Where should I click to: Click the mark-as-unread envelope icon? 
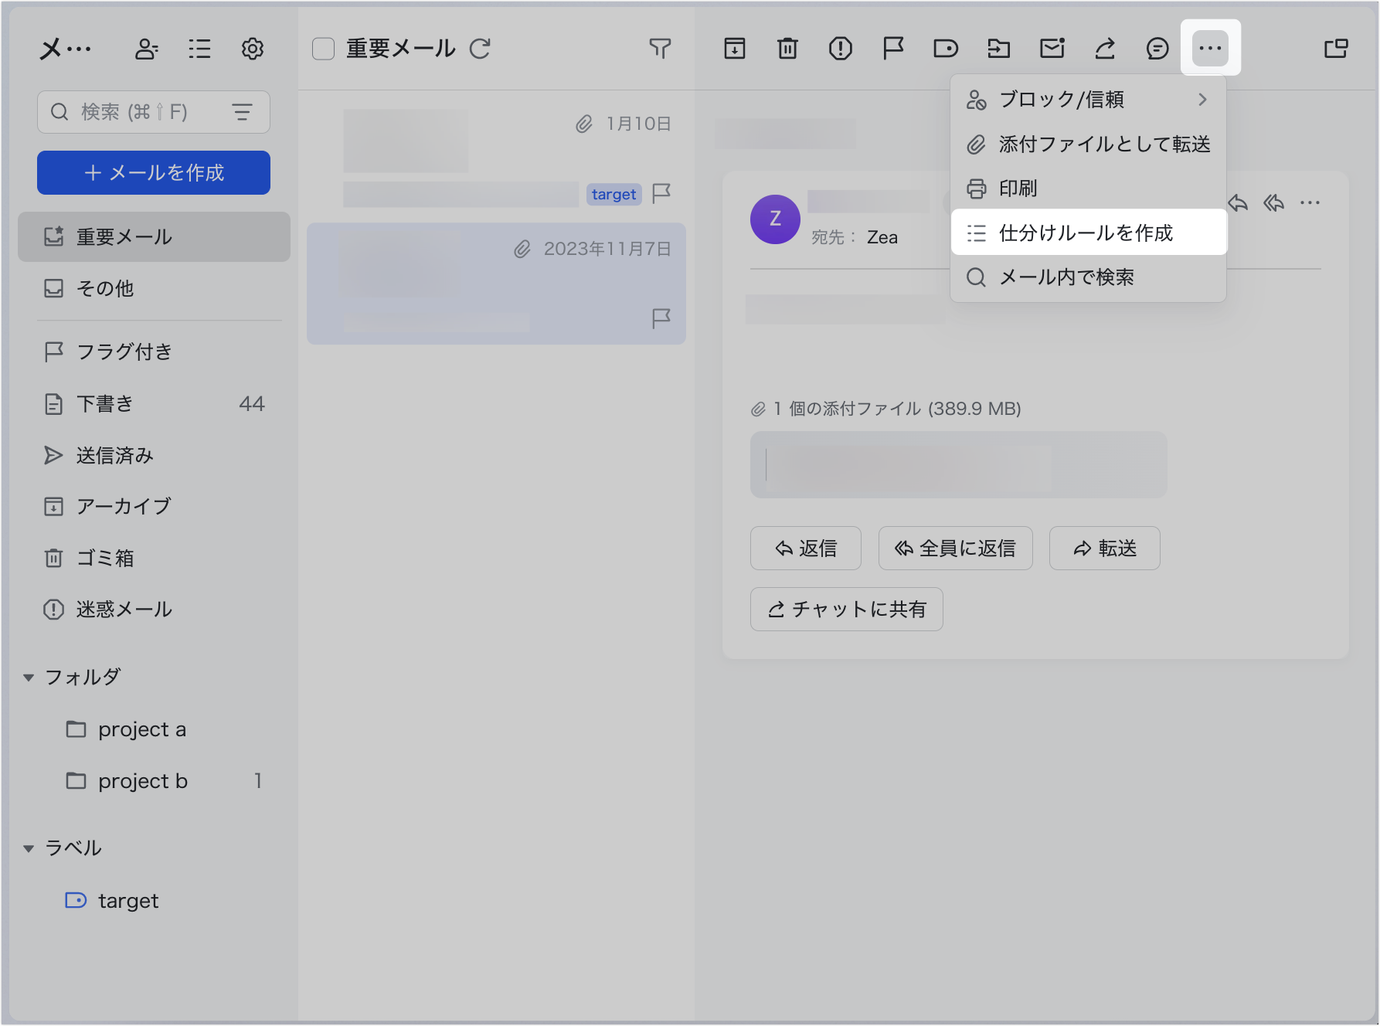coord(1052,49)
